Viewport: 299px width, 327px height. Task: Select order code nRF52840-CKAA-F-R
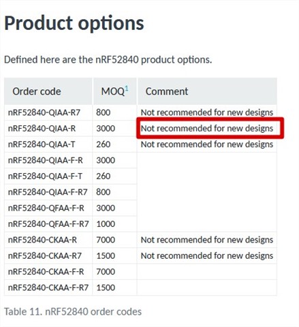tap(46, 272)
